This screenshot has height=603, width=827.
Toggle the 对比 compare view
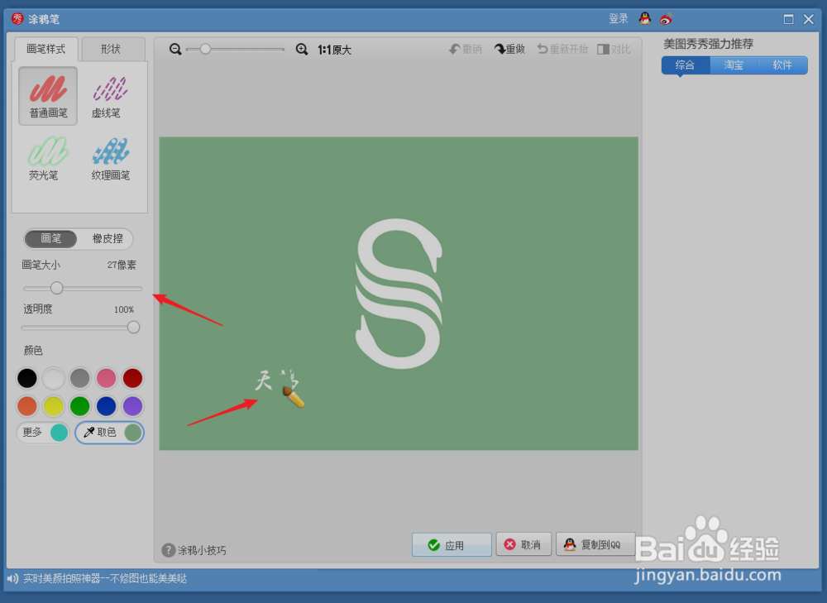click(614, 49)
